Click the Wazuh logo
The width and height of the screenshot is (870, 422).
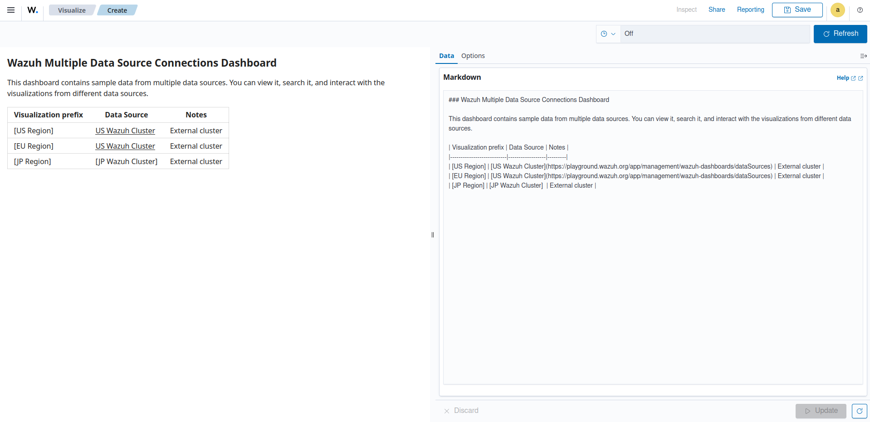[33, 10]
